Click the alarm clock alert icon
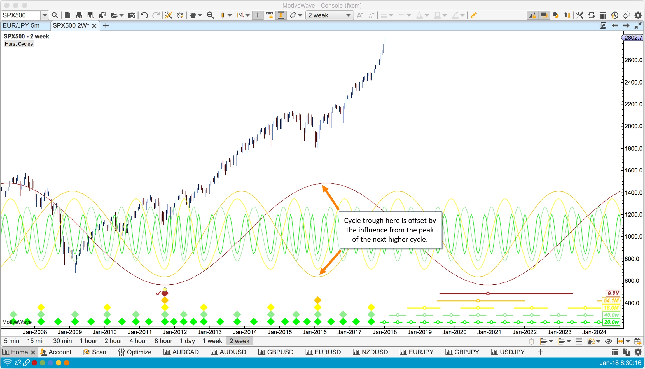 180,15
